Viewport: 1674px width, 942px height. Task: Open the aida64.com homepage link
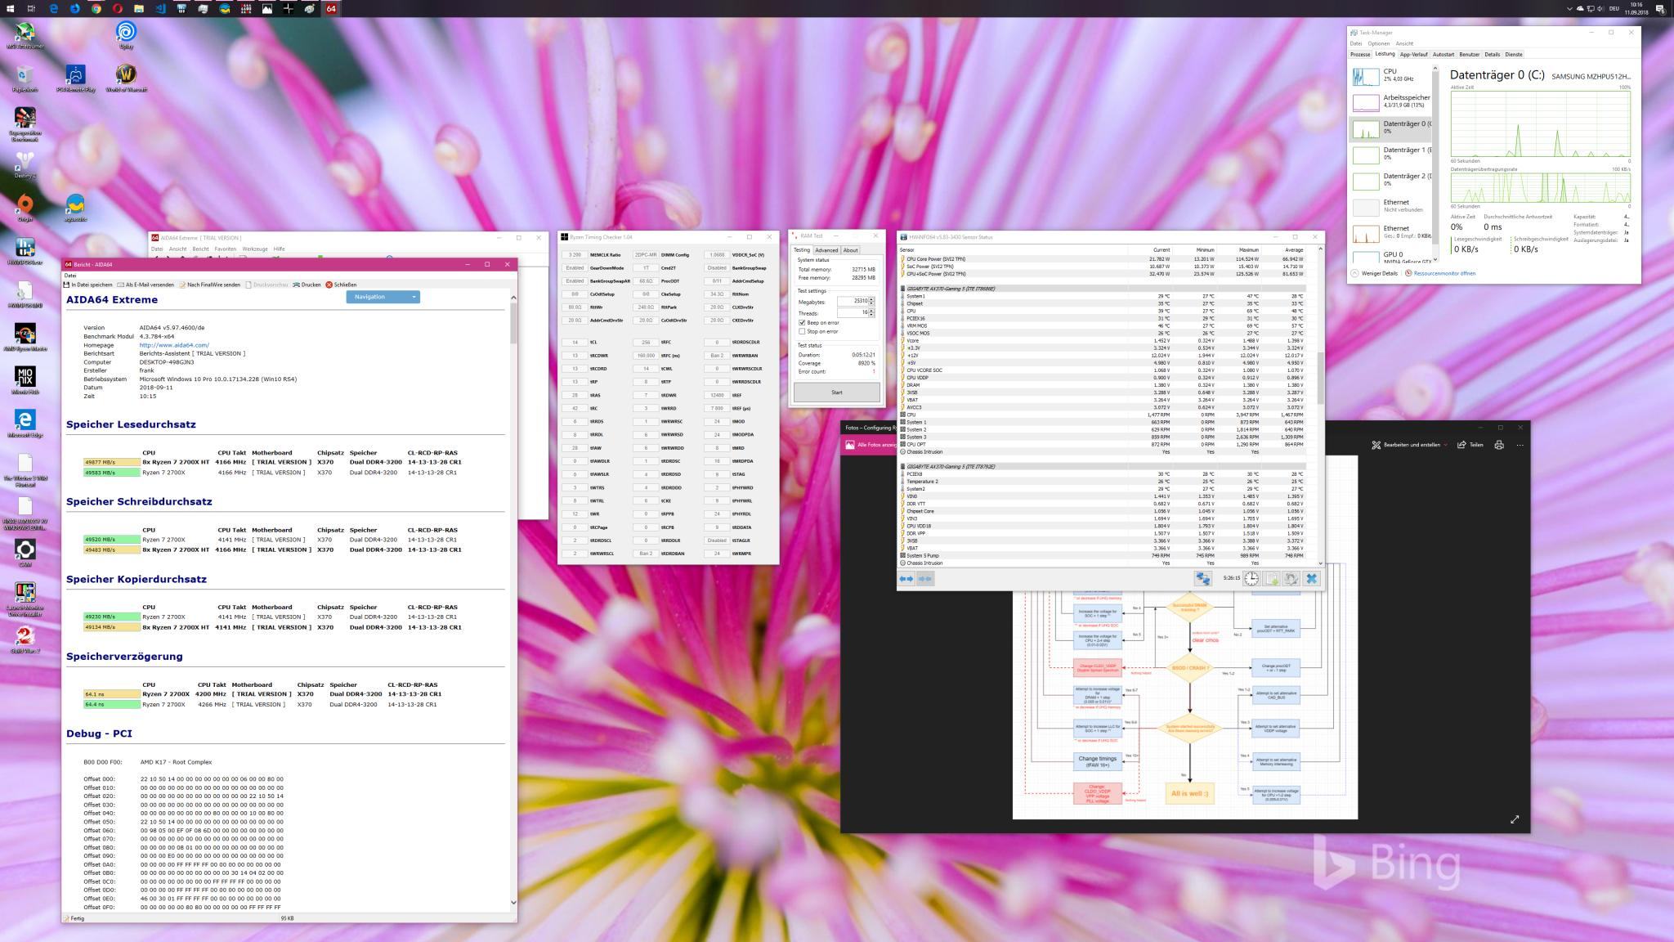tap(174, 345)
